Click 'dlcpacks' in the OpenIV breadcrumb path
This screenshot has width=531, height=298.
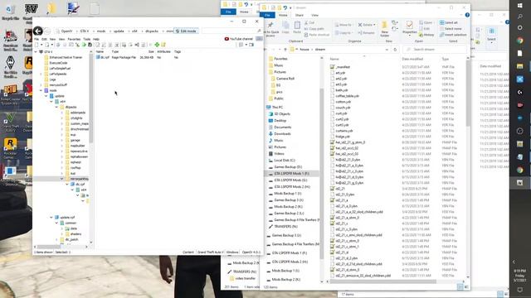[x=152, y=31]
